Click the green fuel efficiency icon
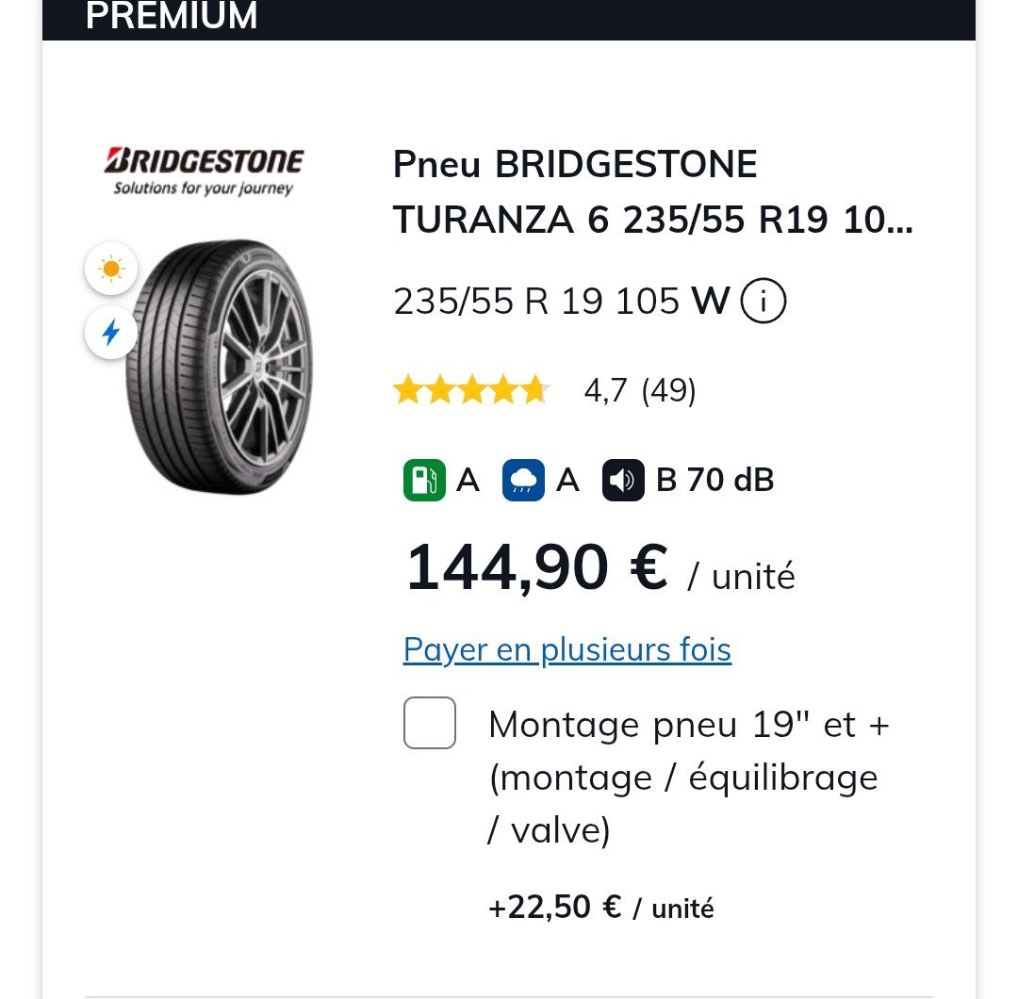1018x999 pixels. coord(424,481)
